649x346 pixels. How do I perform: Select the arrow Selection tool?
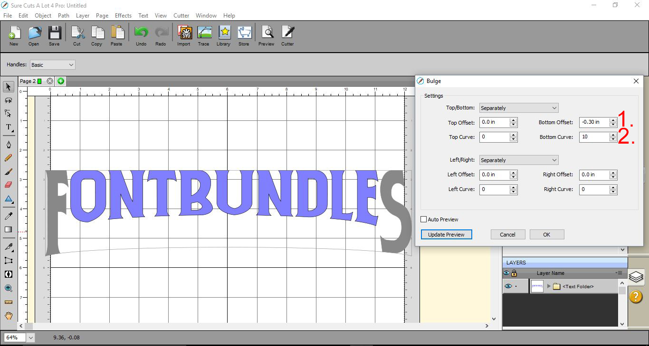pos(9,87)
